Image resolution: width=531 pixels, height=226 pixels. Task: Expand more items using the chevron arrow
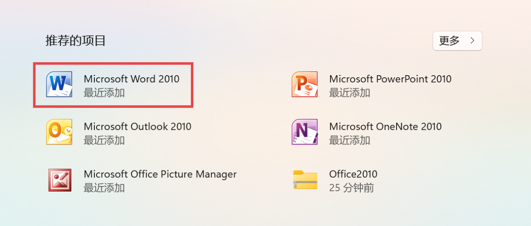[x=472, y=41]
